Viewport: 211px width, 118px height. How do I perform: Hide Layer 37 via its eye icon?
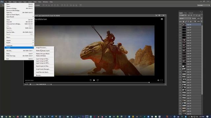(x=180, y=82)
